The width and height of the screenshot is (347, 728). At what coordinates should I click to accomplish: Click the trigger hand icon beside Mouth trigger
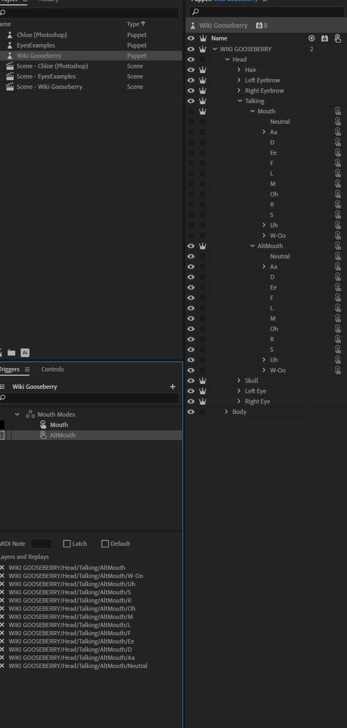tap(43, 425)
